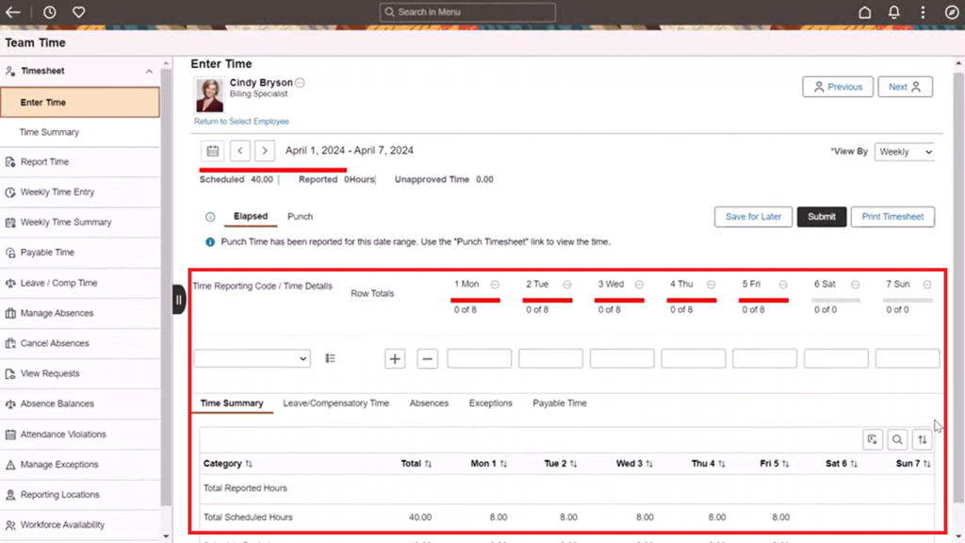This screenshot has width=965, height=543.
Task: Remove a timesheet row with the minus button
Action: pos(427,358)
